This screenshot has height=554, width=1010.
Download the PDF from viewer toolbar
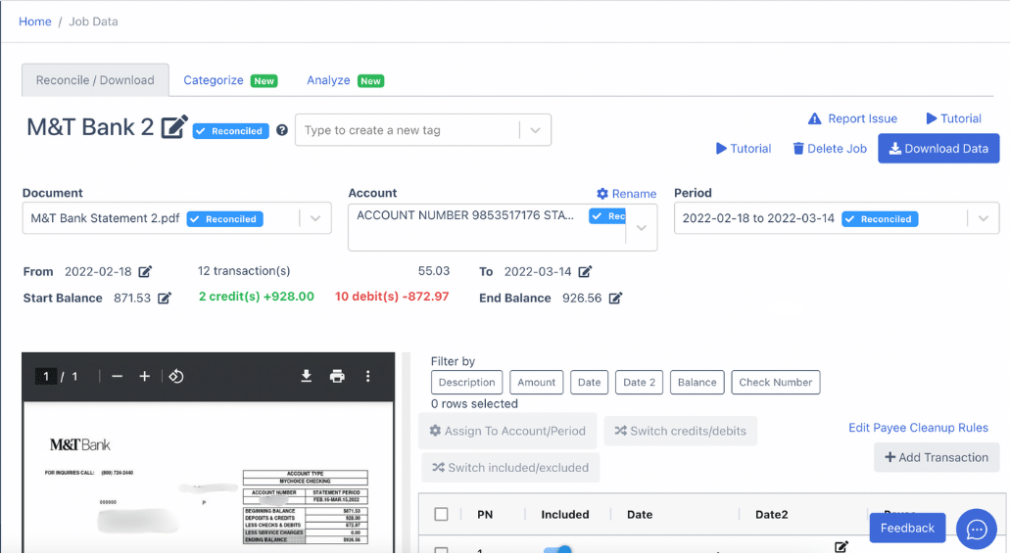[307, 376]
